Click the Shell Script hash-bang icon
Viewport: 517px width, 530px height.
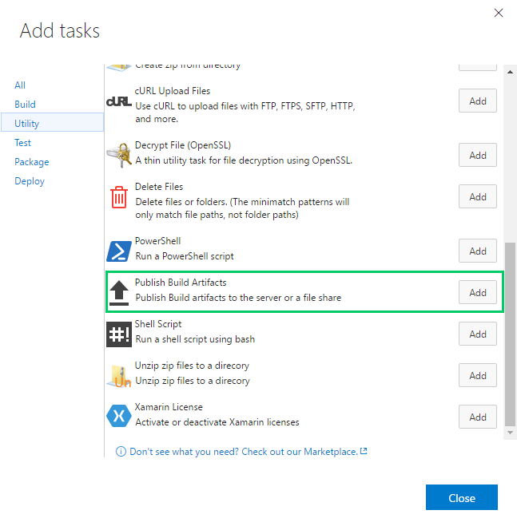[x=118, y=334]
